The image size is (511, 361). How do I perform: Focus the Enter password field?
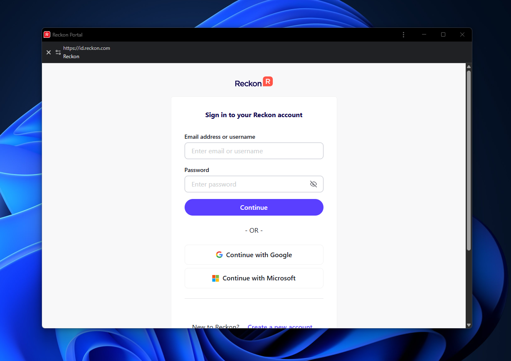254,184
